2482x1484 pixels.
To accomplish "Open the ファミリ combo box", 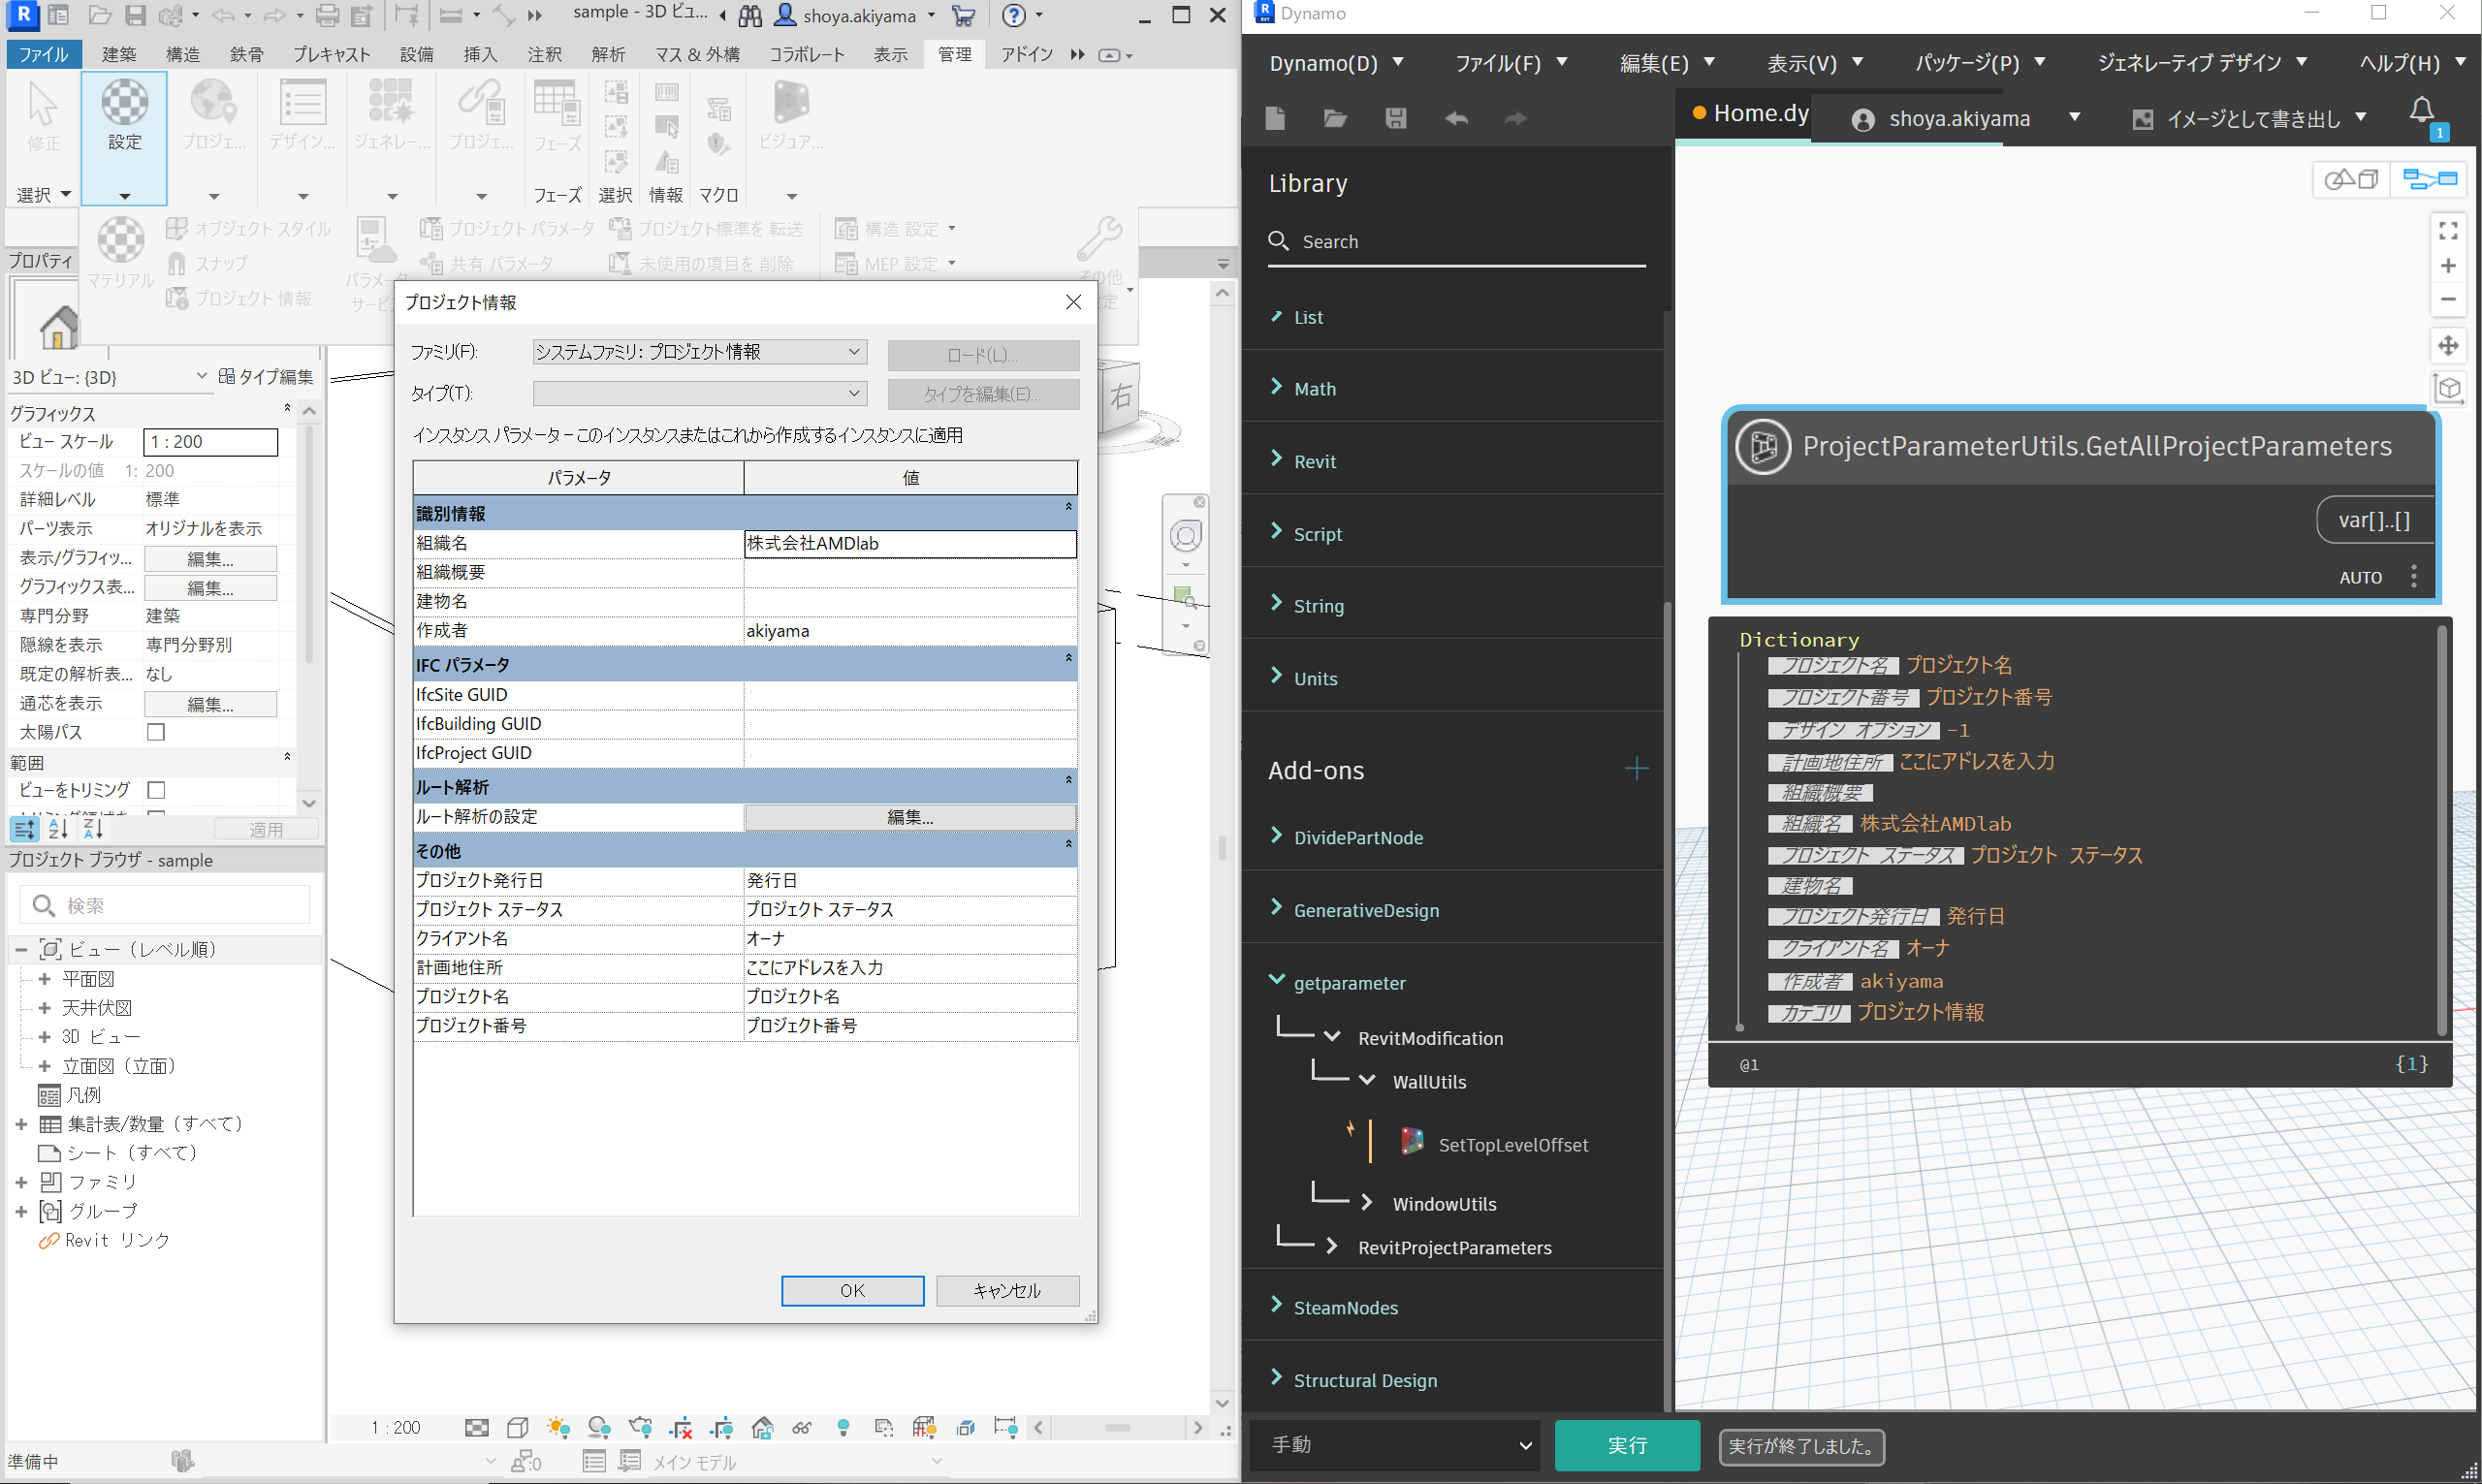I will (699, 352).
